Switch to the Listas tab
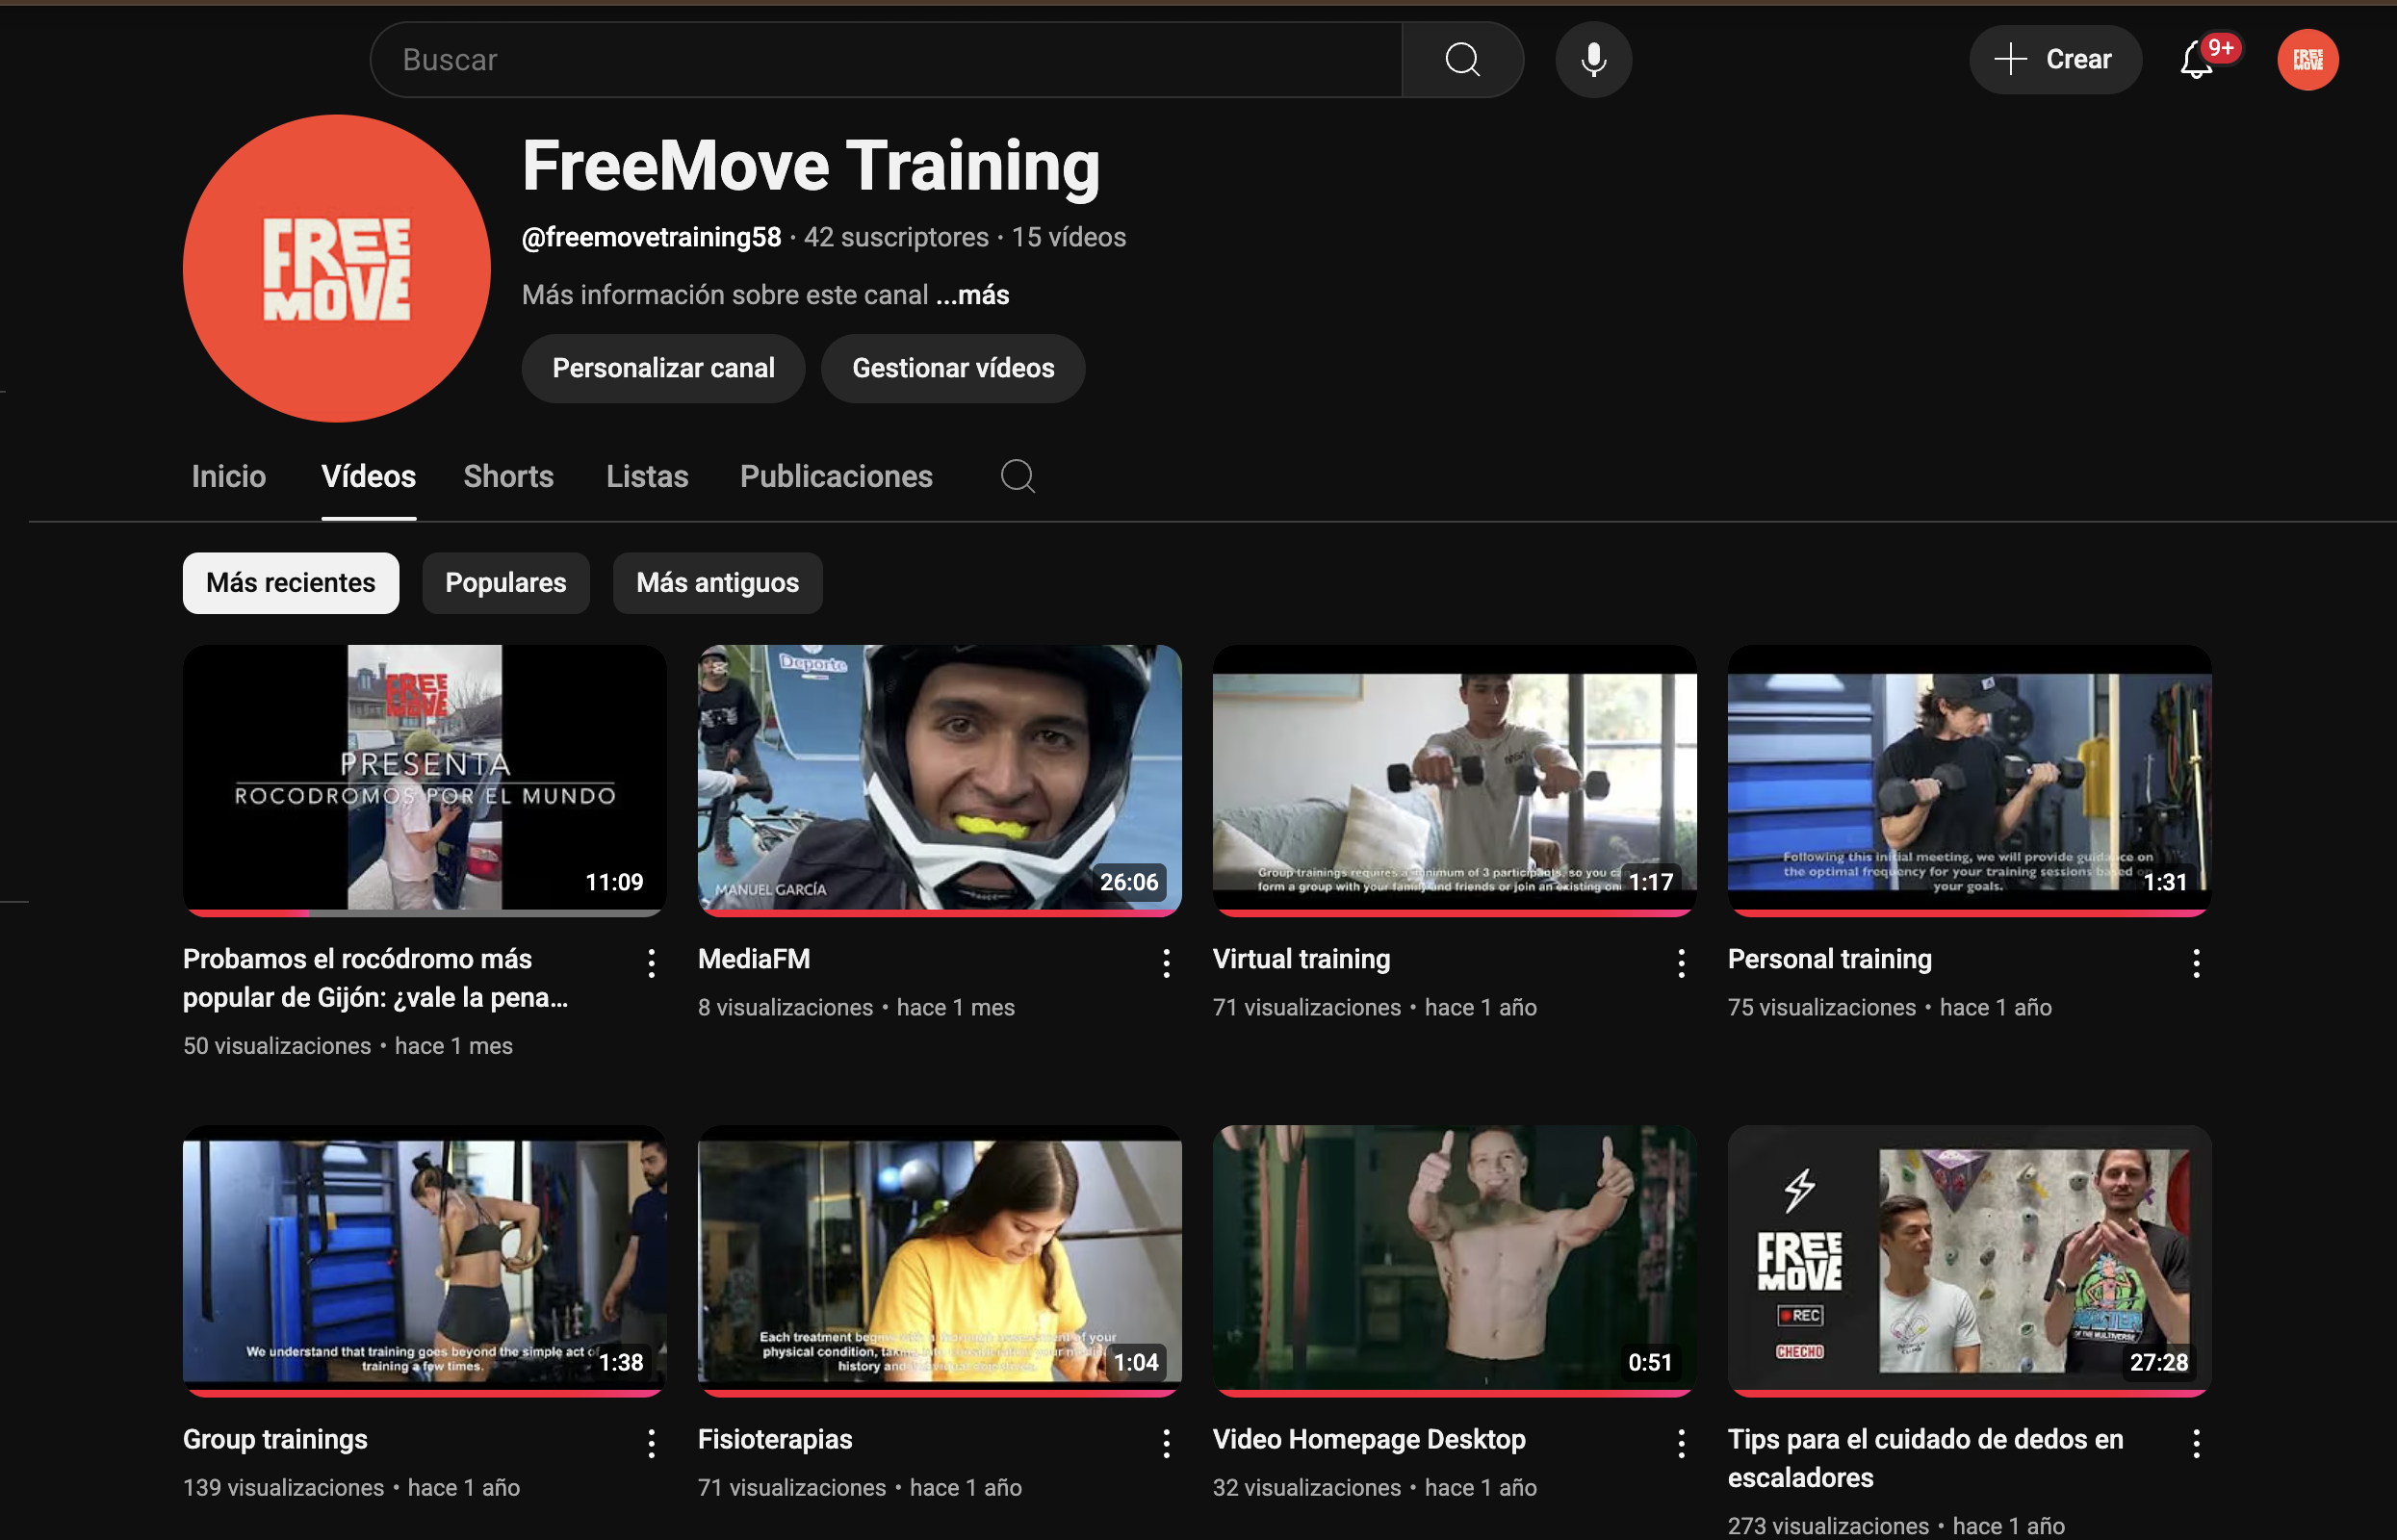Screen dimensions: 2397x1540 [647, 476]
